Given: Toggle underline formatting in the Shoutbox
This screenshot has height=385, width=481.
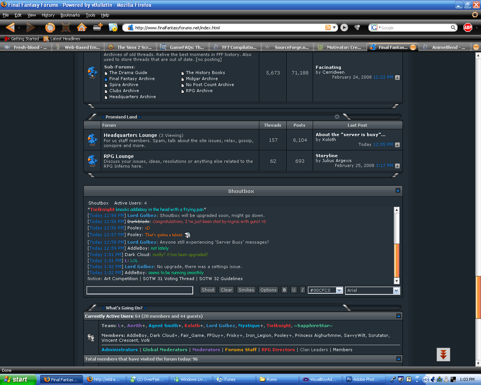Looking at the screenshot, I should [x=293, y=290].
